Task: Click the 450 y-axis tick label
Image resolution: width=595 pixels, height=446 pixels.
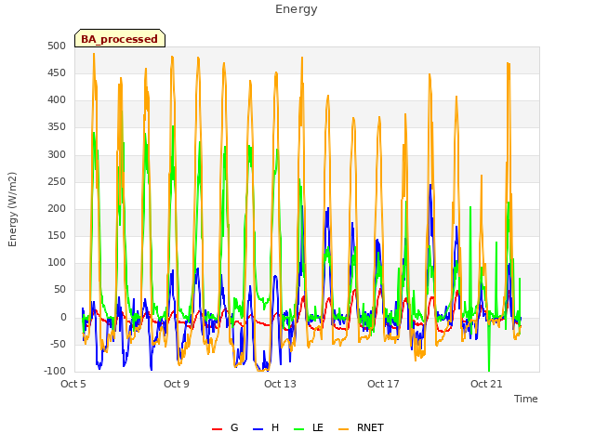Action: click(x=57, y=72)
